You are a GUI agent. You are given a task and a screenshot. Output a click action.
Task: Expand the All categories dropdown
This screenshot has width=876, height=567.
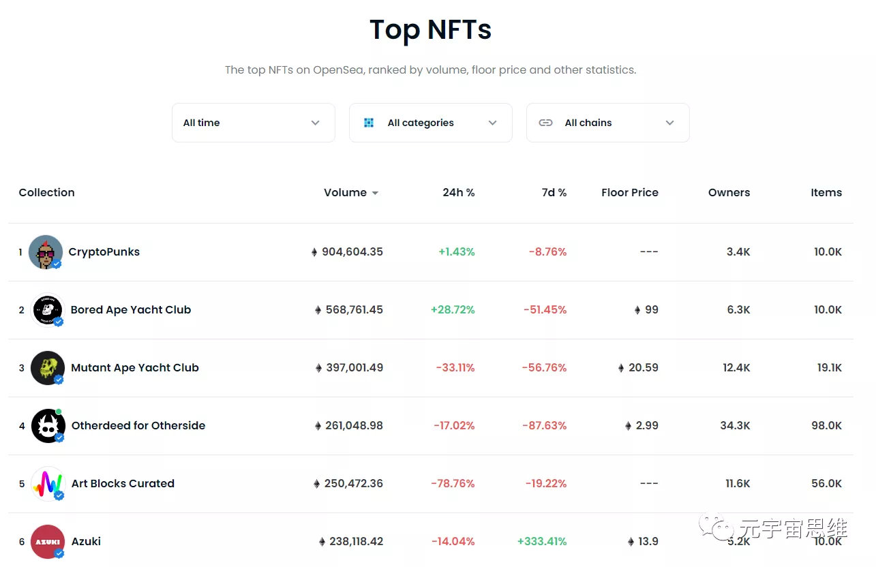(430, 123)
